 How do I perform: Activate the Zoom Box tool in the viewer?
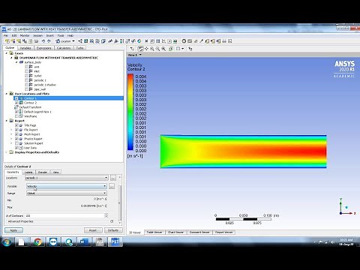tap(157, 49)
